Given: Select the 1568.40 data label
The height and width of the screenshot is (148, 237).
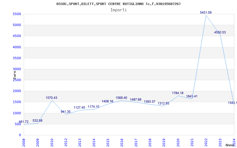Looking at the screenshot, I should tap(121, 98).
